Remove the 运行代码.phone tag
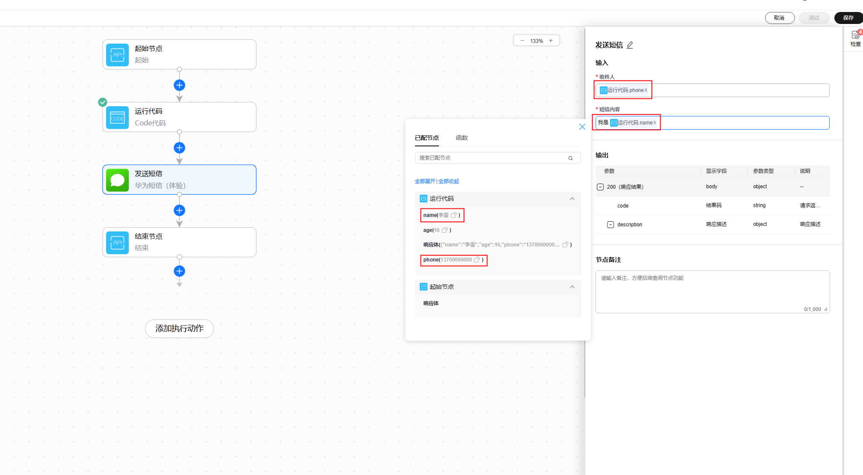Viewport: 863px width, 475px height. [x=646, y=90]
